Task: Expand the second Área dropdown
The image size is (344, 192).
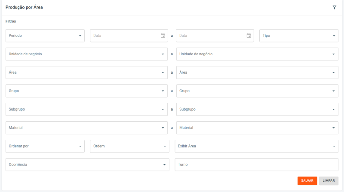Action: [257, 72]
